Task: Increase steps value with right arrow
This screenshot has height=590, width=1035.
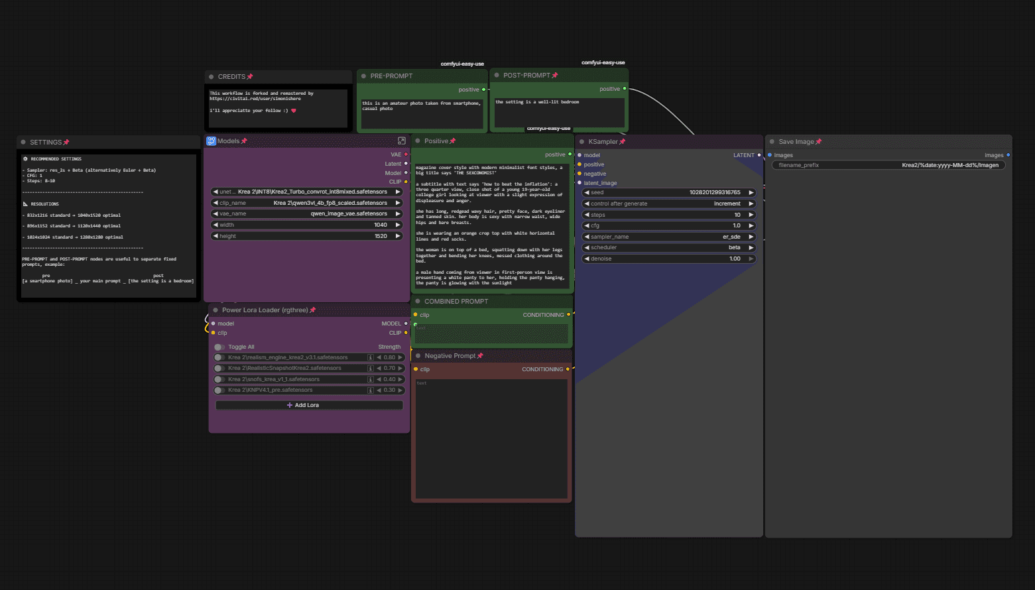Action: (x=751, y=215)
